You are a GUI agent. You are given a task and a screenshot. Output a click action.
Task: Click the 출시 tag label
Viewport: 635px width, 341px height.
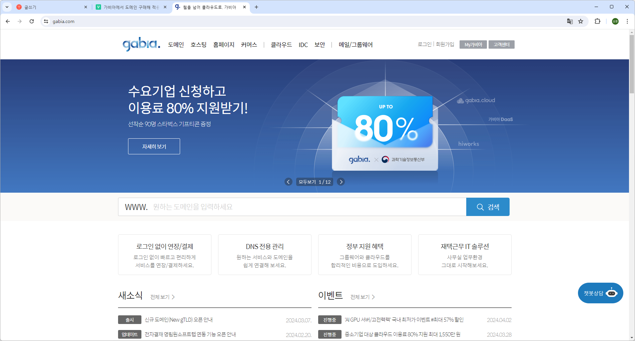pos(130,320)
